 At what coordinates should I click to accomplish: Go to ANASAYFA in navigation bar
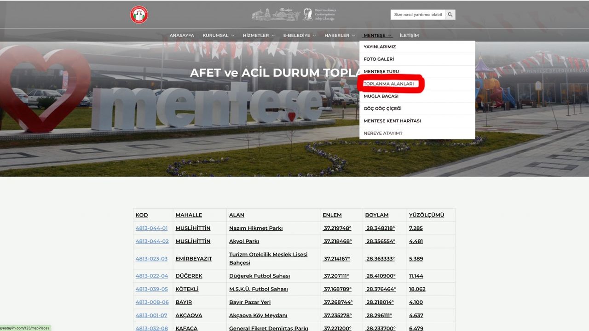pyautogui.click(x=182, y=35)
